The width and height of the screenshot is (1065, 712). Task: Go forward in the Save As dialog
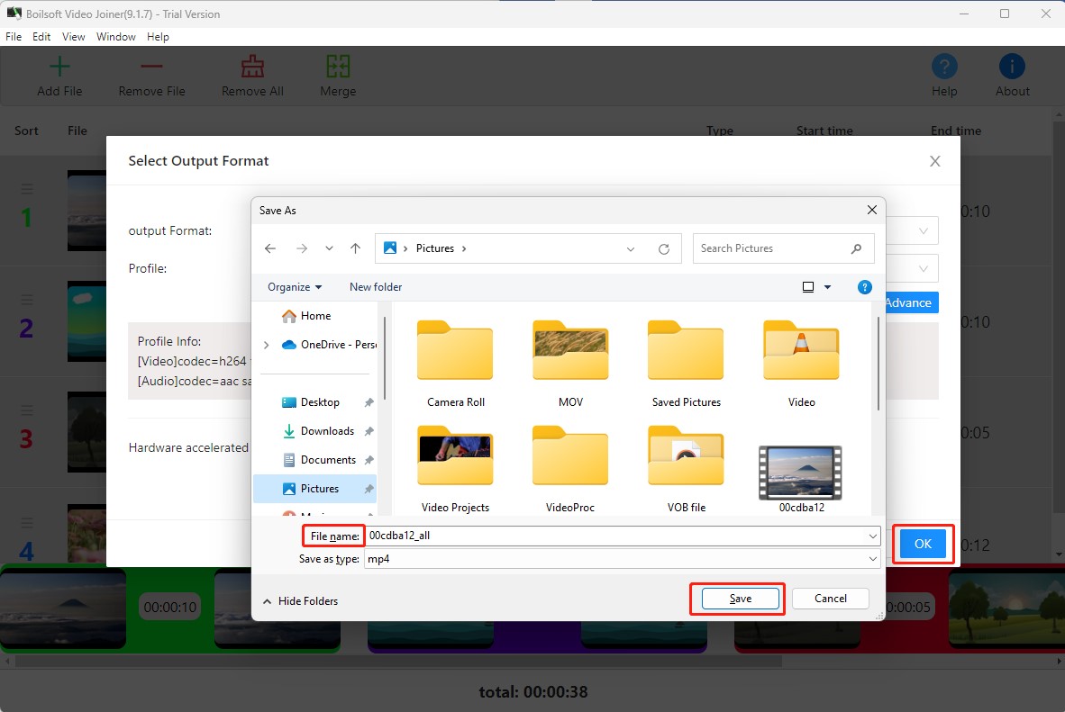pyautogui.click(x=302, y=248)
